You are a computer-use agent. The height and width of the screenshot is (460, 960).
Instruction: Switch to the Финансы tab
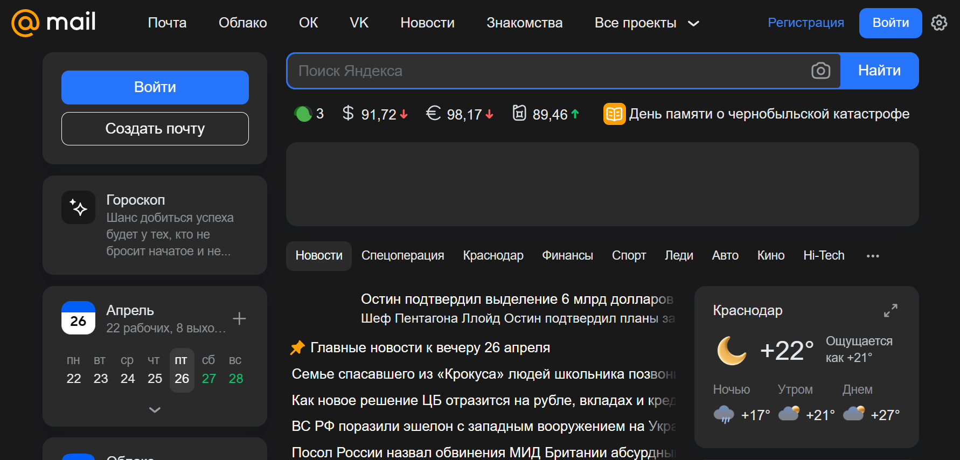[567, 256]
